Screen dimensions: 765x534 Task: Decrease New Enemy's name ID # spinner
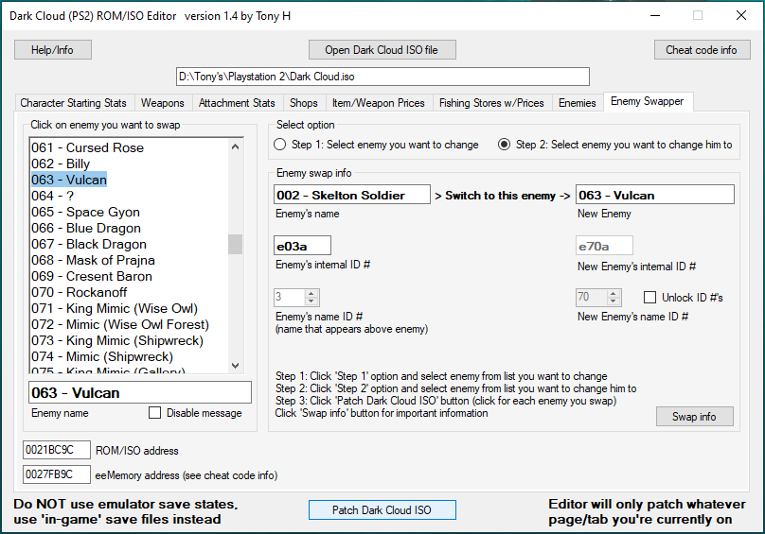coord(614,301)
